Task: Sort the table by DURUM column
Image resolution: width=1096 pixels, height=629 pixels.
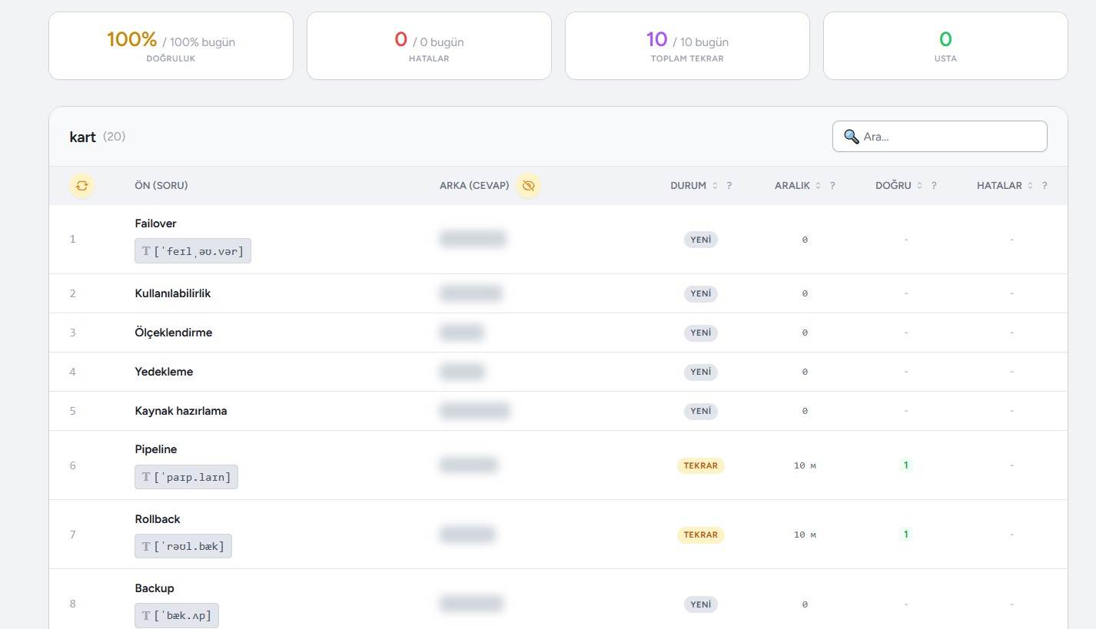Action: 715,186
